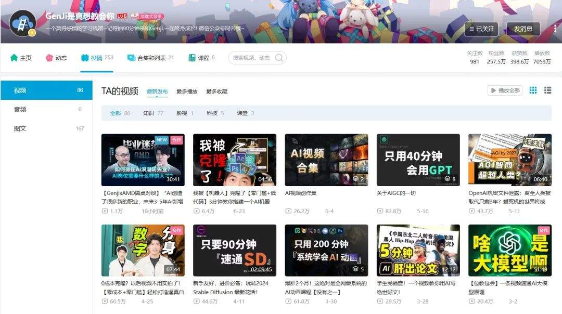Click the channel search input field
The image size is (562, 314).
(x=257, y=58)
